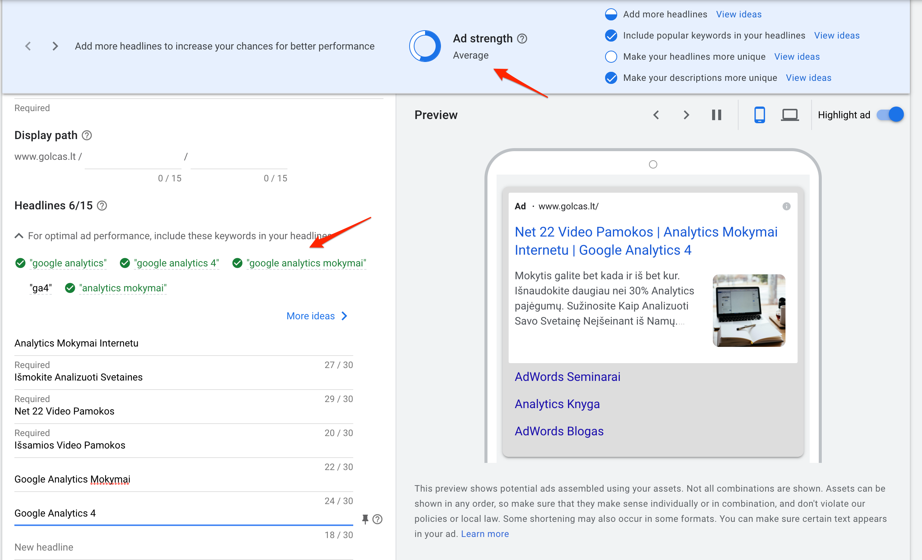Click the ad headline in preview

646,241
